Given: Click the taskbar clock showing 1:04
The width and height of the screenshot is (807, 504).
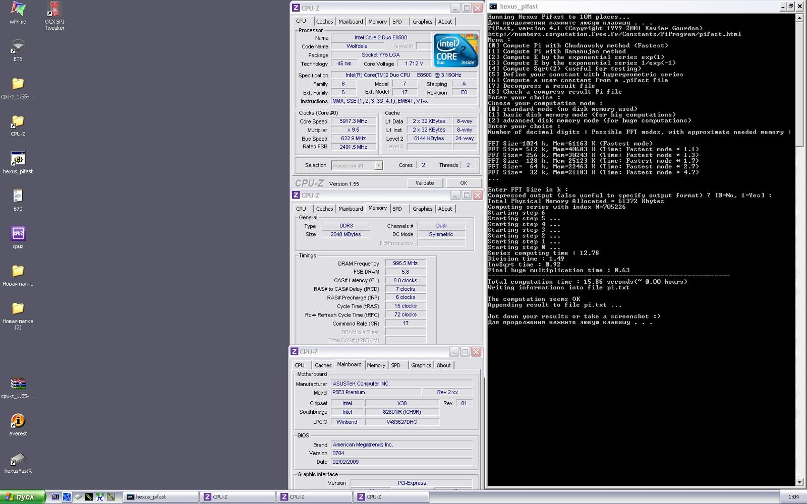Looking at the screenshot, I should [793, 497].
